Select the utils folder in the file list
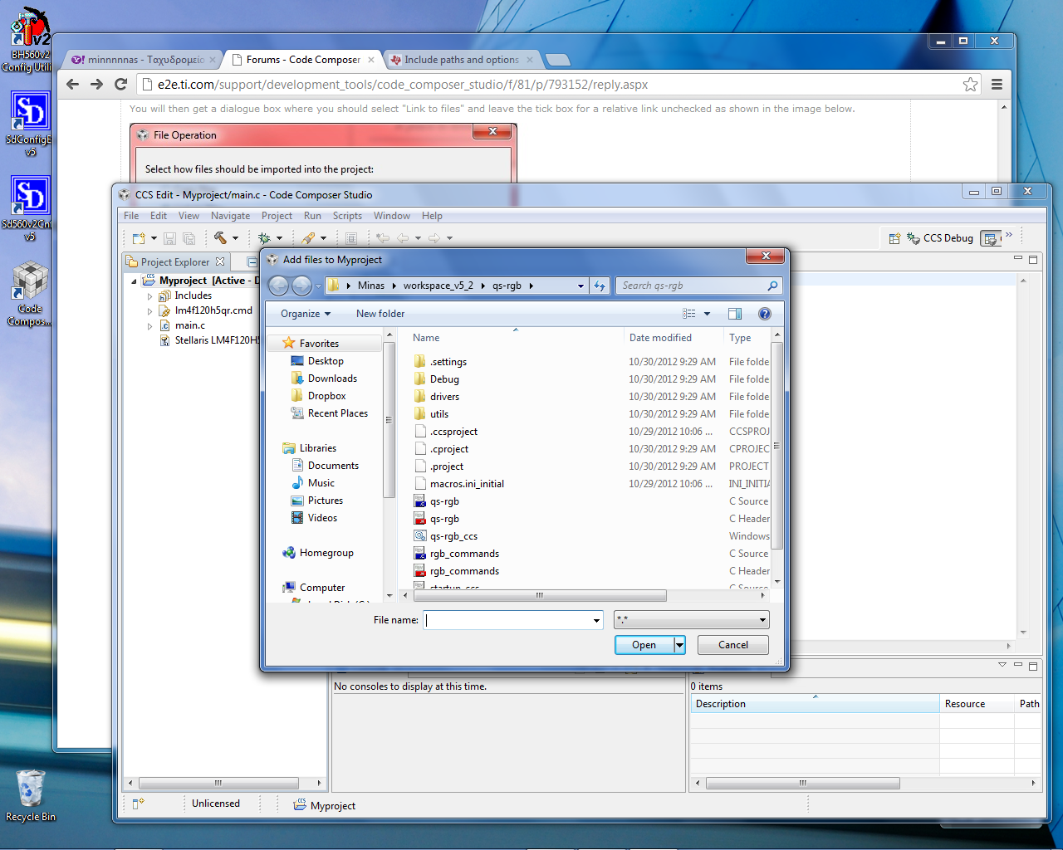1063x850 pixels. pos(439,414)
